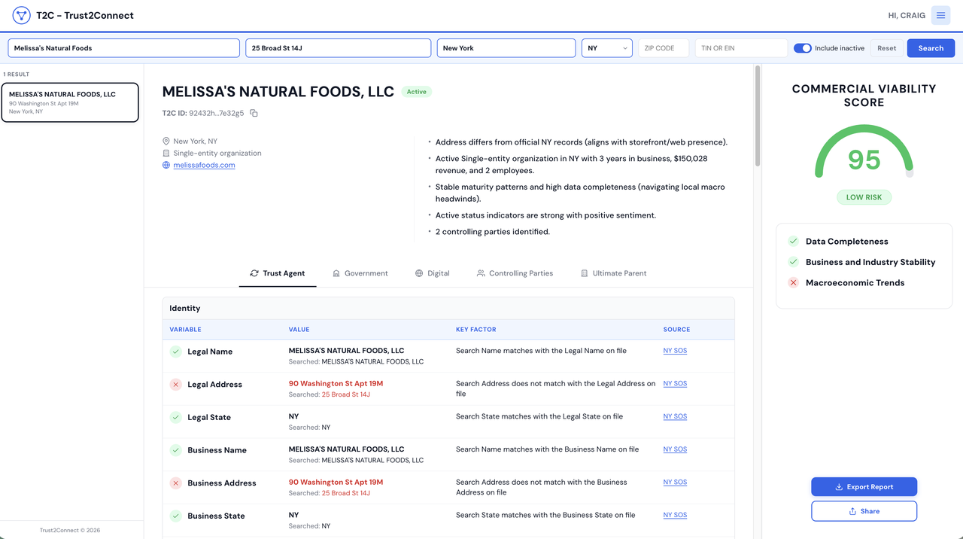The width and height of the screenshot is (963, 539).
Task: Click the ZIP CODE field
Action: click(x=664, y=48)
